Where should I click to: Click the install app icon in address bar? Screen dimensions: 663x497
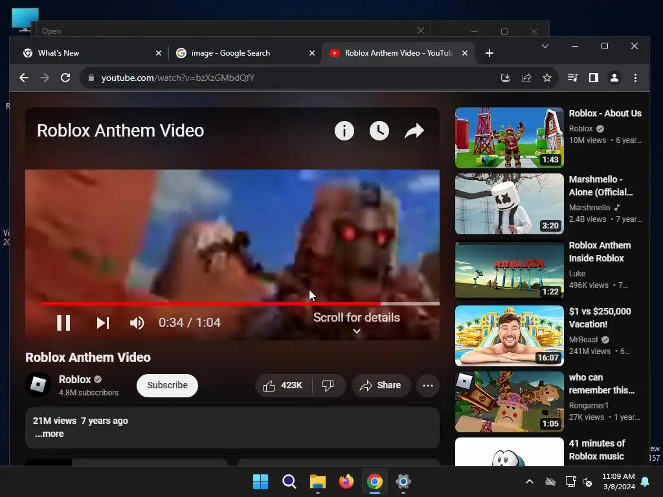pos(505,78)
